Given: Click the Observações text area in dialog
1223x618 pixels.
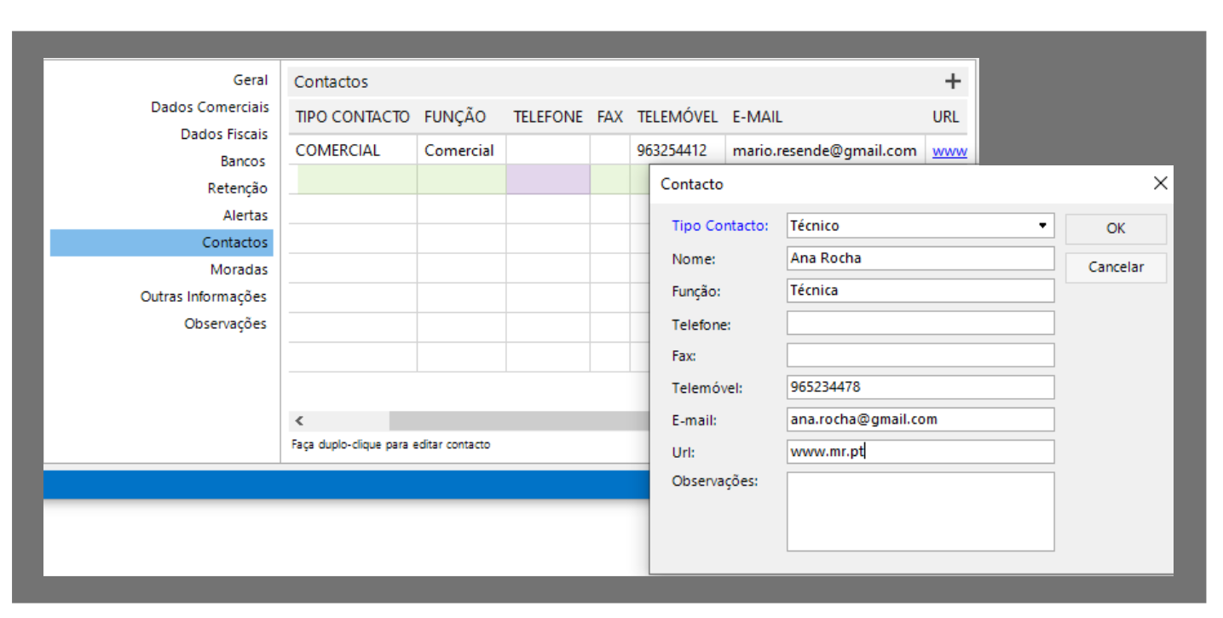Looking at the screenshot, I should [920, 511].
